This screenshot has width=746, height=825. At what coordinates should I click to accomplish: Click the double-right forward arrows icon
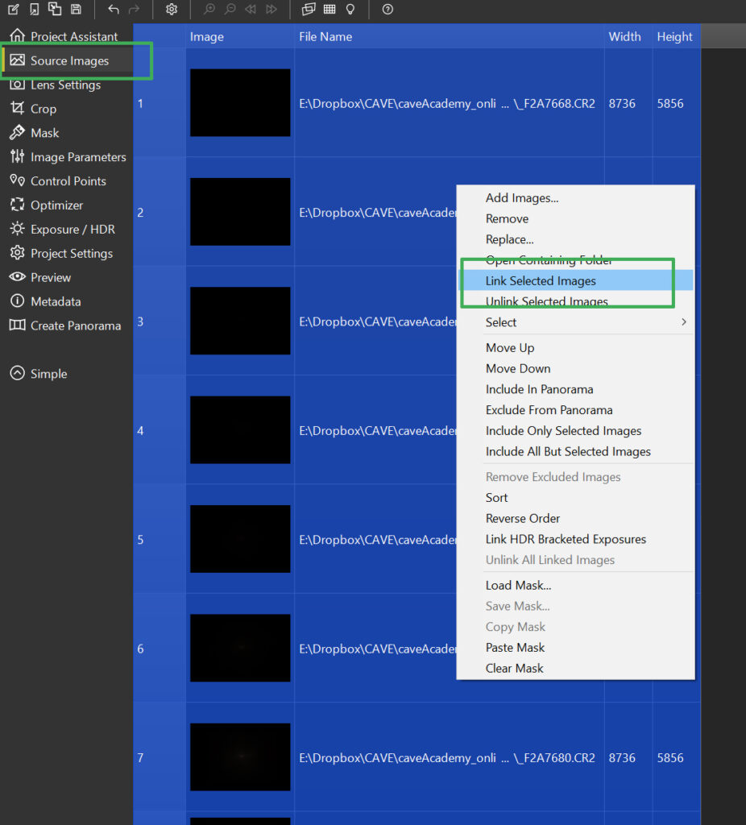coord(271,9)
